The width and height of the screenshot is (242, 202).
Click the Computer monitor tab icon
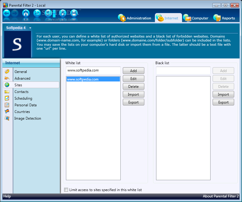[x=187, y=18]
